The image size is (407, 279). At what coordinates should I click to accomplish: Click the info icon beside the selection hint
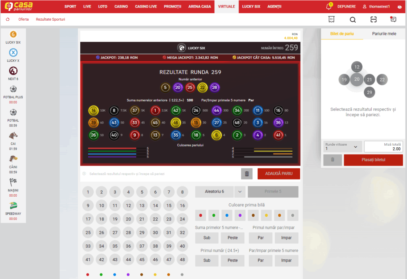[x=84, y=174]
